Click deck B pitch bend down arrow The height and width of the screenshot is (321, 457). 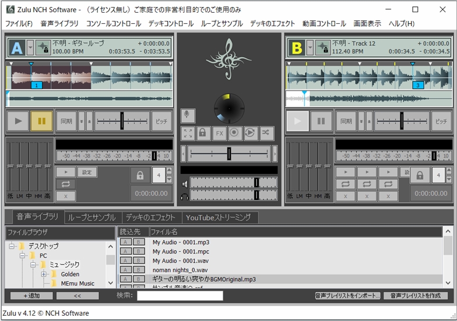point(361,121)
